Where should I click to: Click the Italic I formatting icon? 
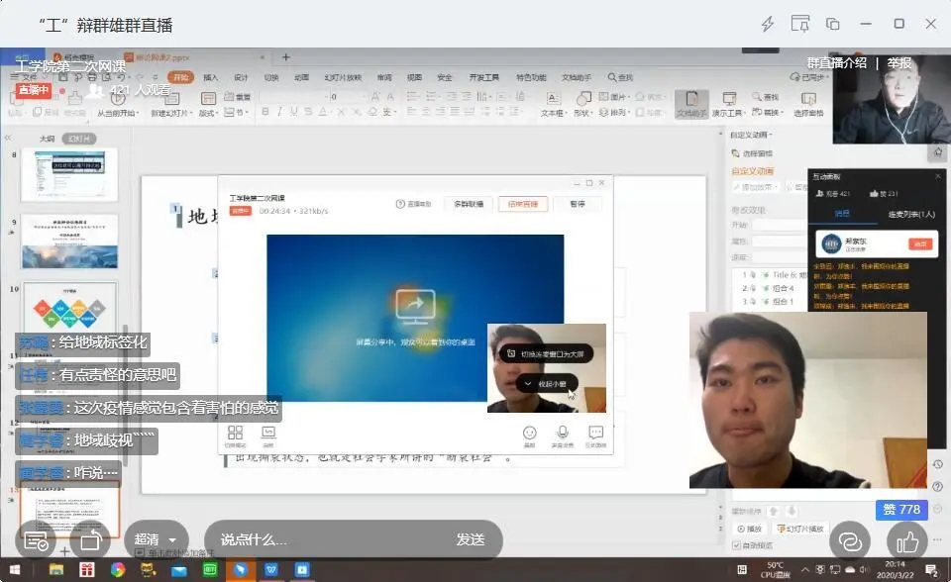click(279, 112)
